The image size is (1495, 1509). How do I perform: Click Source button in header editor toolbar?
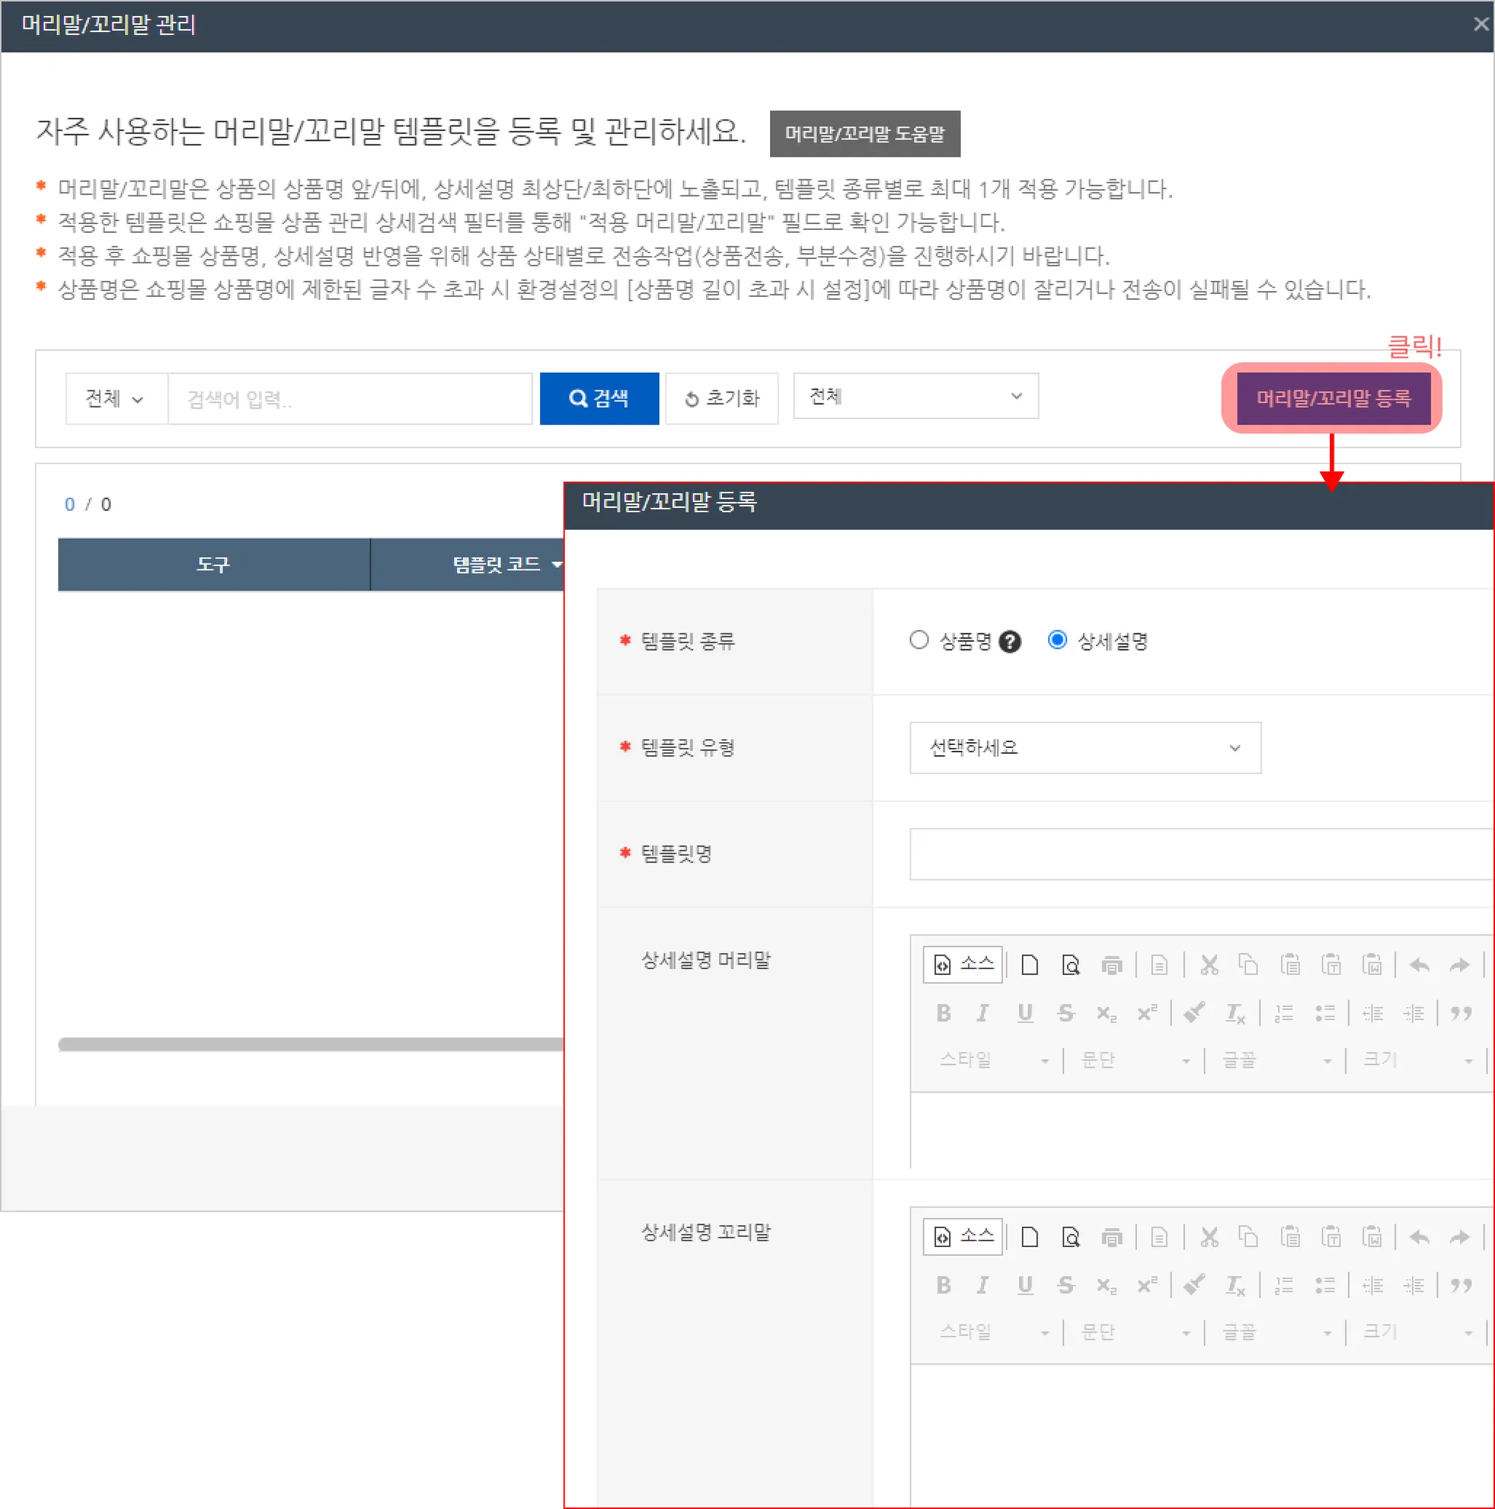[963, 965]
